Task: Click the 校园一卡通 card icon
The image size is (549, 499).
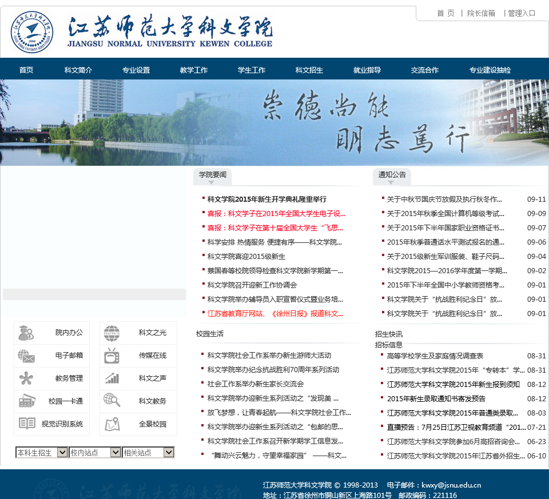Action: tap(27, 401)
